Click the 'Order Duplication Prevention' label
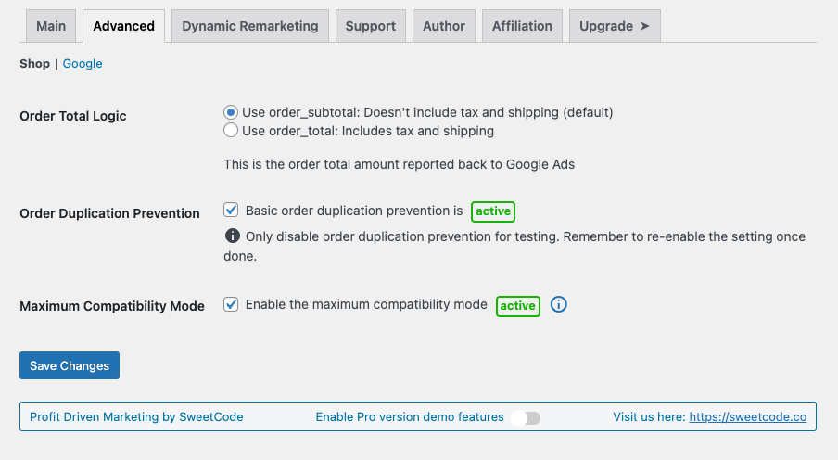The height and width of the screenshot is (460, 838). click(109, 213)
